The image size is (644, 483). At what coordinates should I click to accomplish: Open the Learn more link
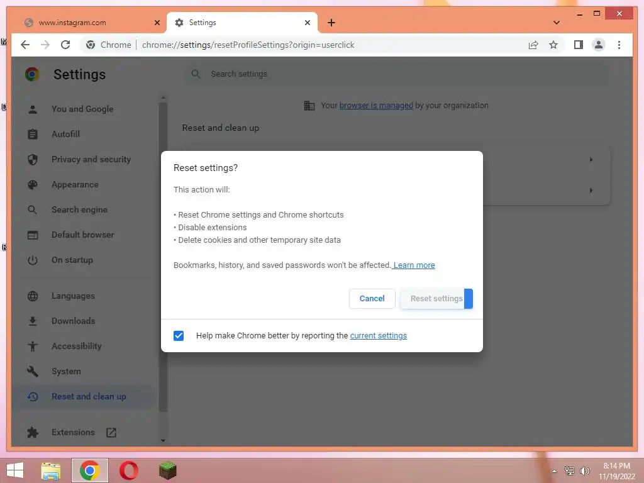point(414,265)
